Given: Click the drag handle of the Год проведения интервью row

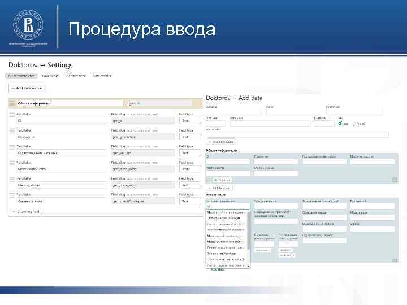Looking at the screenshot, I should [12, 147].
